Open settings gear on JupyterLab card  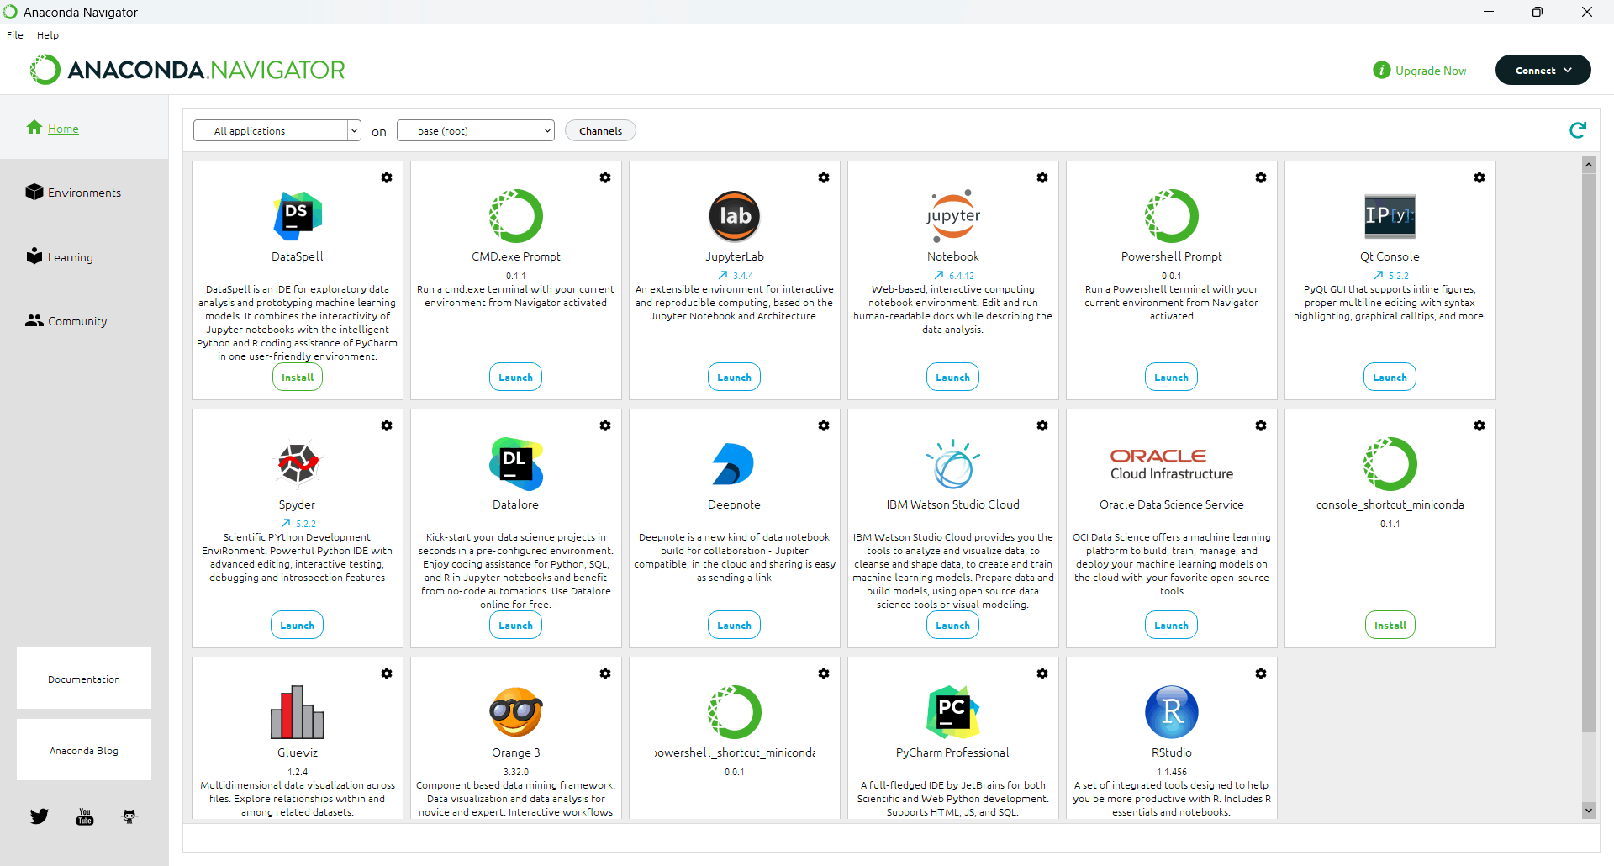click(x=824, y=177)
